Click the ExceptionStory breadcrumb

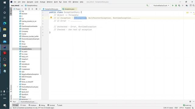(31, 5)
